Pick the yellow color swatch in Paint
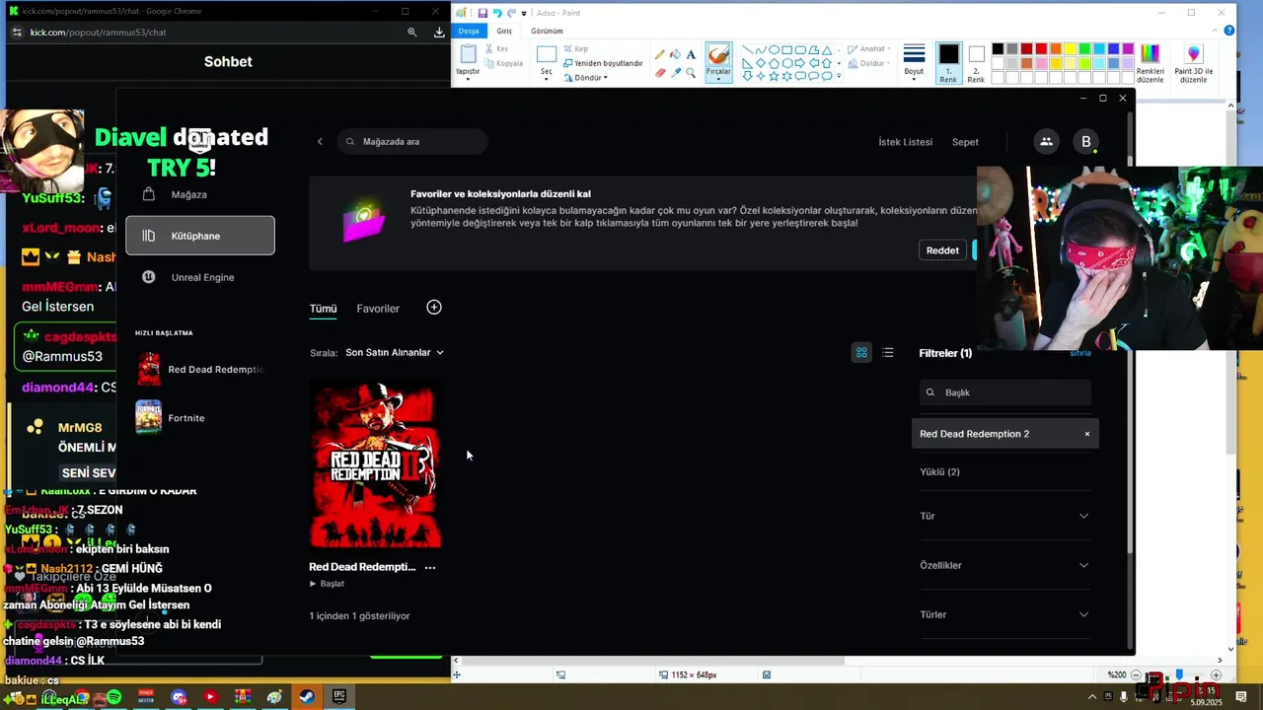 click(1071, 48)
